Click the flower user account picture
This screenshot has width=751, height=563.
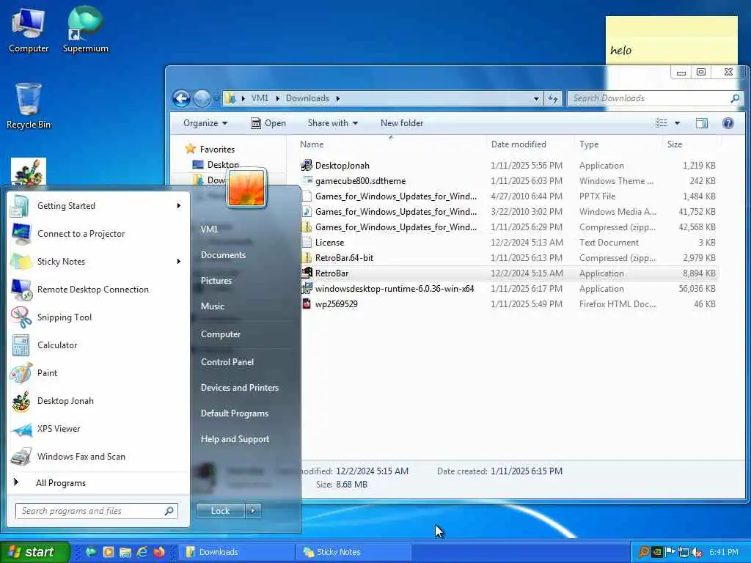click(246, 188)
